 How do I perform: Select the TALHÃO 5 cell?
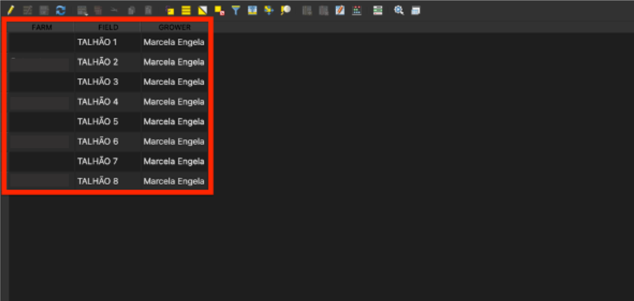point(98,121)
